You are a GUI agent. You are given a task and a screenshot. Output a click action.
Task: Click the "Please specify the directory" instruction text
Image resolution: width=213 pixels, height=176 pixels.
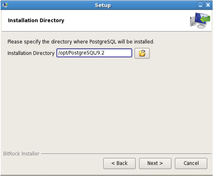(81, 42)
